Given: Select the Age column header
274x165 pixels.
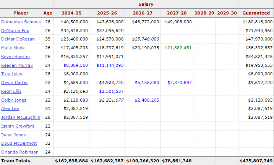Looking at the screenshot, I should 48,13.
